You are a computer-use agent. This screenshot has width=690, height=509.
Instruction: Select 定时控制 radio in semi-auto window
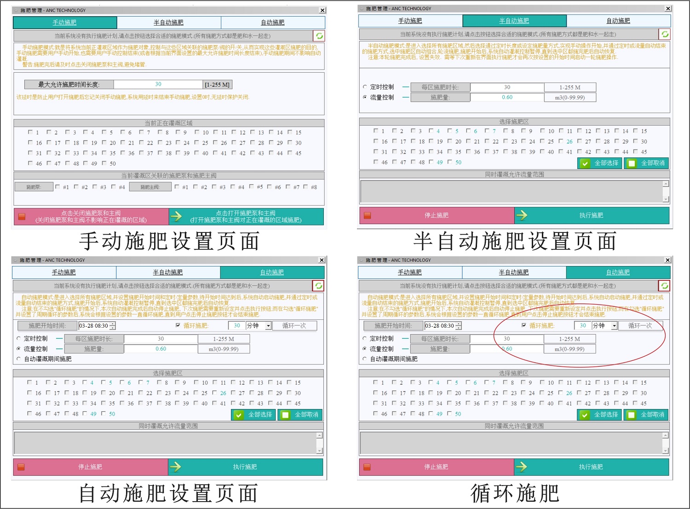tap(365, 87)
